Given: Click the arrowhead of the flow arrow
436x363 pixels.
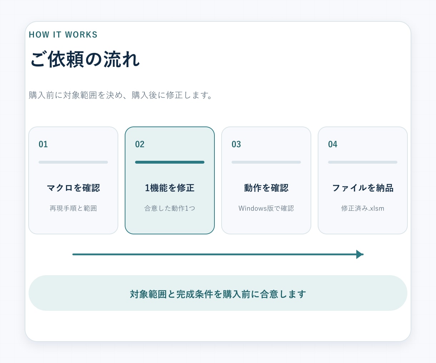Looking at the screenshot, I should coord(360,254).
